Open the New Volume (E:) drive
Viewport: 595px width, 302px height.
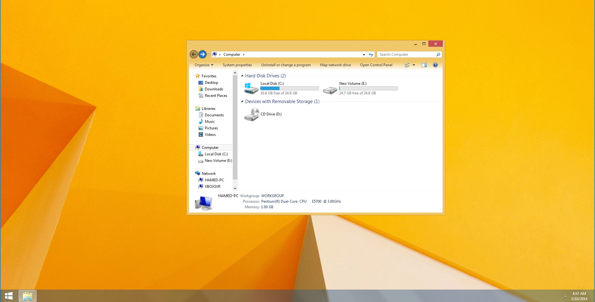coord(352,83)
